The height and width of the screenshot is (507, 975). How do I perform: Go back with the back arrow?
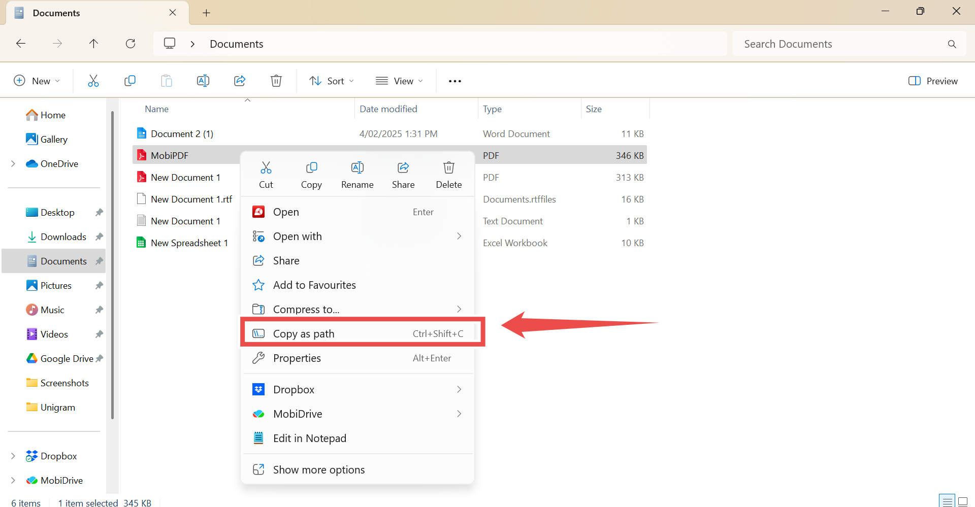[x=21, y=44]
